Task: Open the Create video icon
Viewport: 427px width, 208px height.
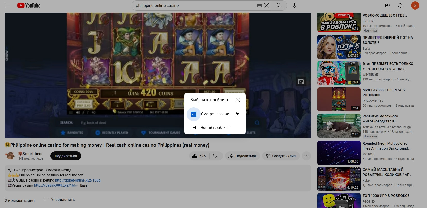Action: click(388, 5)
